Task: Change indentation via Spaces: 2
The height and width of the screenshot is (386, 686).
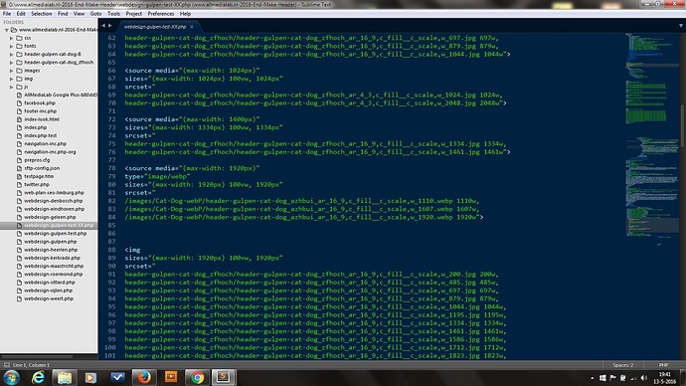Action: [x=623, y=365]
